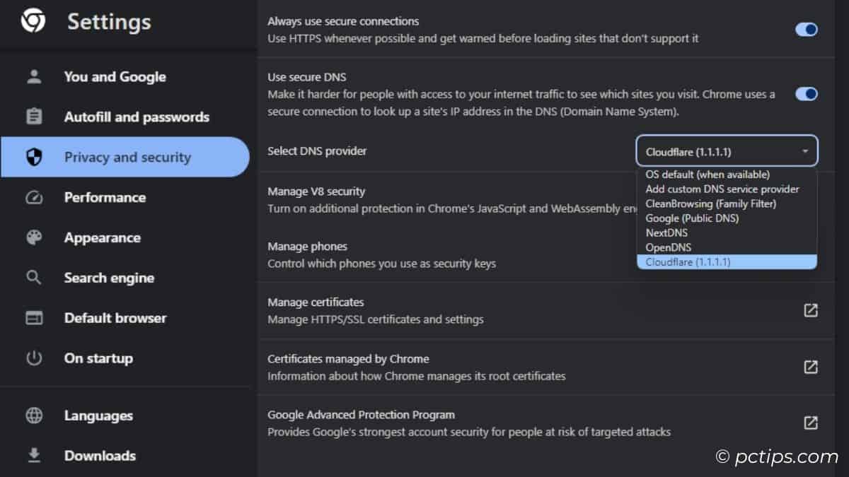The image size is (849, 477).
Task: Click the Autofill clipboard icon
Action: point(34,117)
